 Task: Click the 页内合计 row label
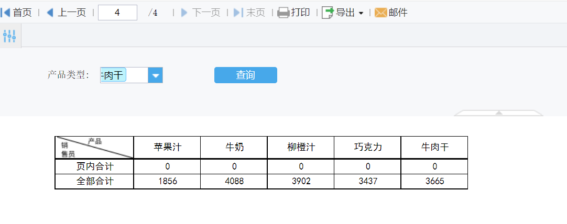point(94,166)
